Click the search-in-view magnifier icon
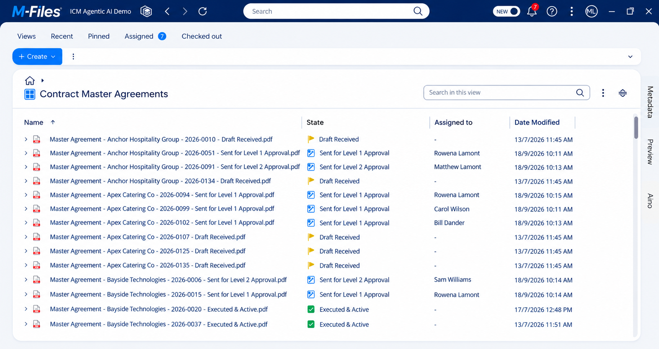The image size is (659, 349). click(x=580, y=93)
